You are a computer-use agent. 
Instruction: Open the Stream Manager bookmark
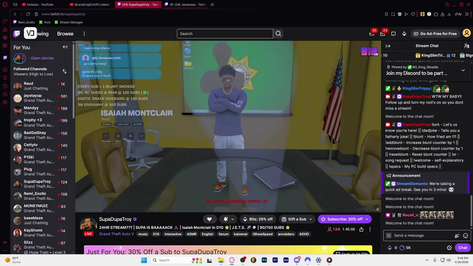click(69, 22)
